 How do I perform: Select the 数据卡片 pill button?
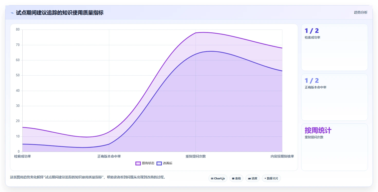point(271,178)
